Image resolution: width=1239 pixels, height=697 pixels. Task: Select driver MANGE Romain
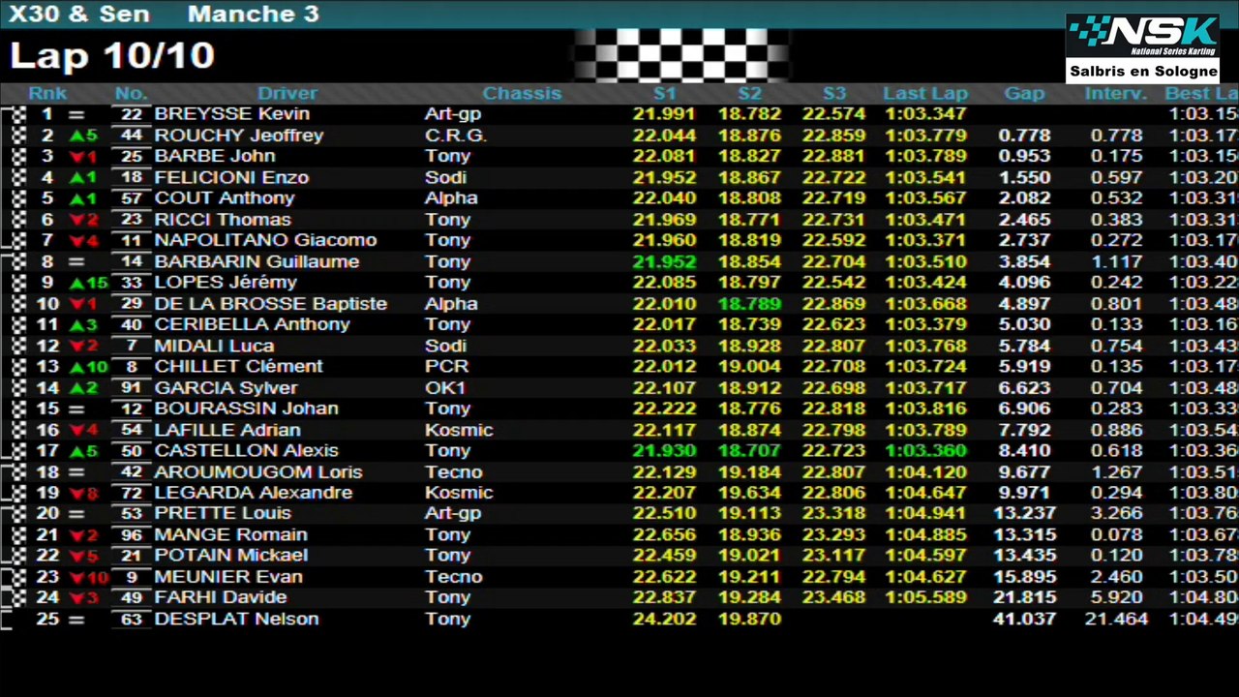(231, 535)
